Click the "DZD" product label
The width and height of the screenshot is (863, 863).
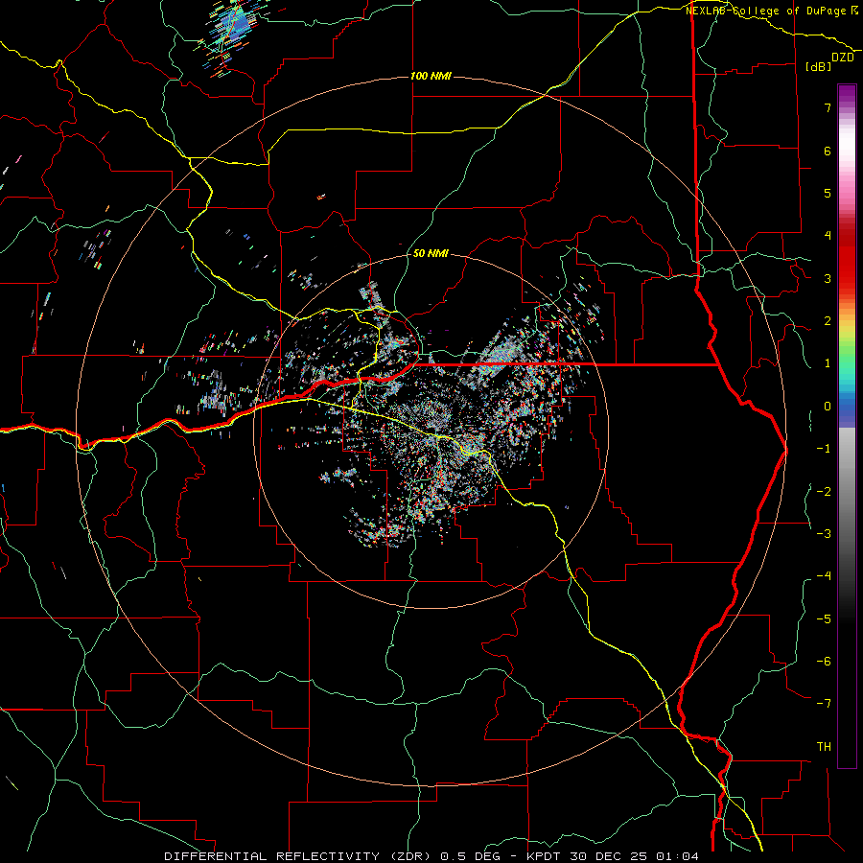click(x=843, y=58)
